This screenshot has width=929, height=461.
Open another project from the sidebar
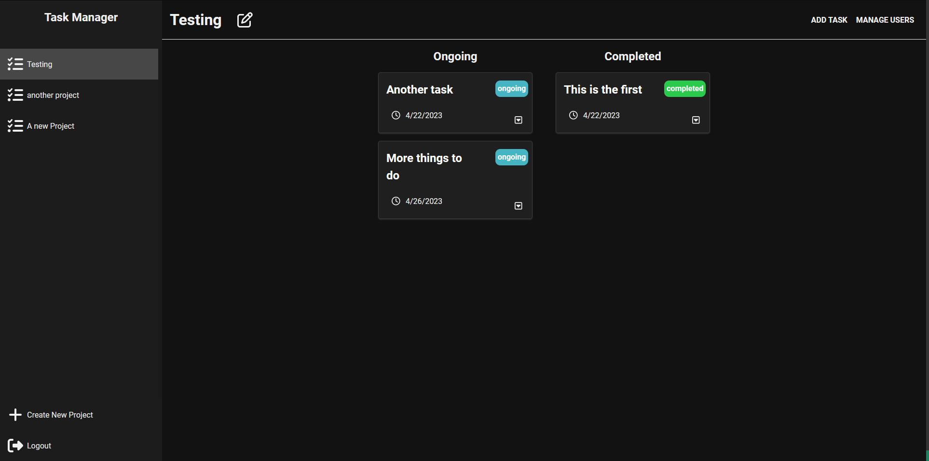click(x=79, y=95)
